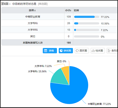Image resolution: width=118 pixels, height=108 pixels.
Task: Click pie label 大学本科: 7.22%
Action: coord(43,66)
